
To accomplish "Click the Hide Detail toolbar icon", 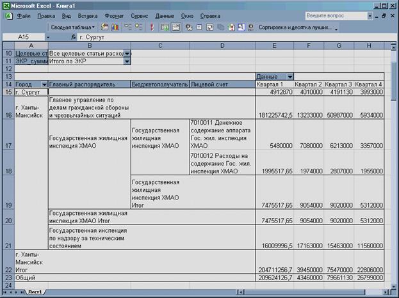I will coord(127,27).
